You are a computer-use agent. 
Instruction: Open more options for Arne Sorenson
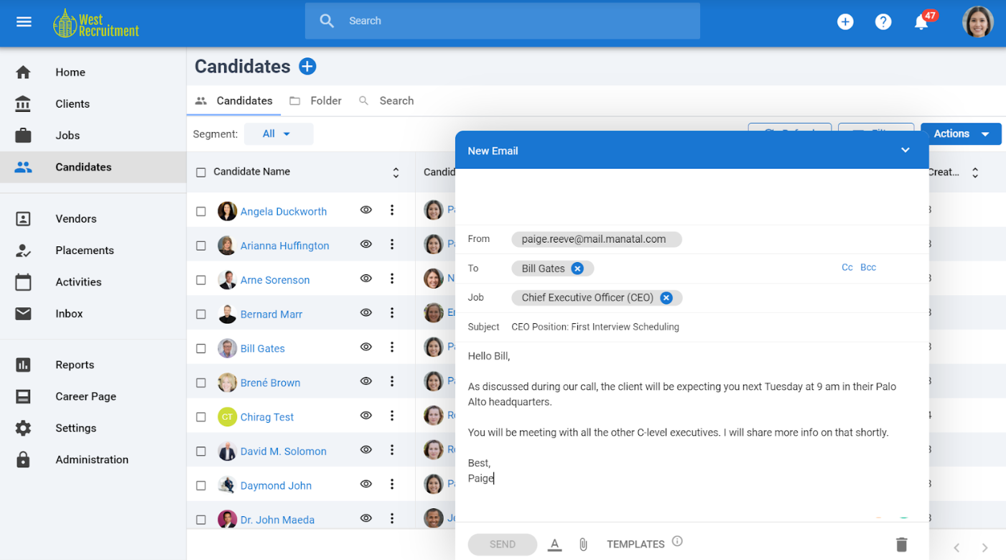pyautogui.click(x=392, y=279)
